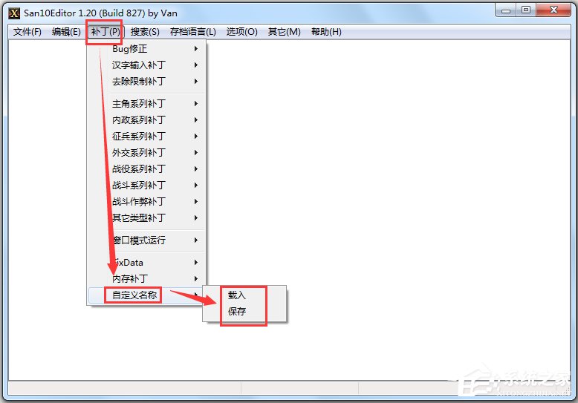Screen dimensions: 578x403
Task: Expand the 其它类型补丁 submenu
Action: [x=146, y=218]
